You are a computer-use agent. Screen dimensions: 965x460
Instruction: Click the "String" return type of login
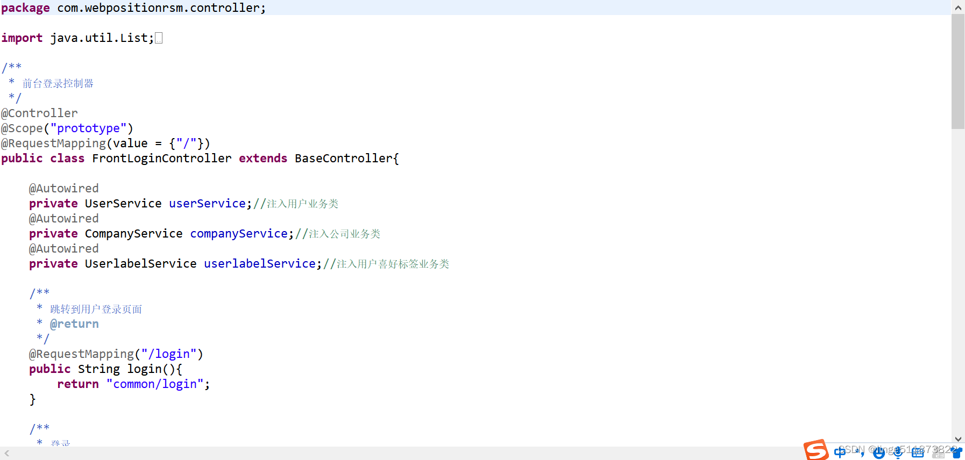pos(99,369)
